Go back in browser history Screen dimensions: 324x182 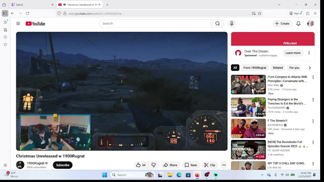coord(12,13)
